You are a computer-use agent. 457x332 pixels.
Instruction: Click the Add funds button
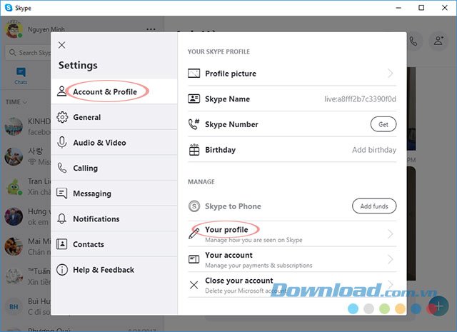coord(374,206)
